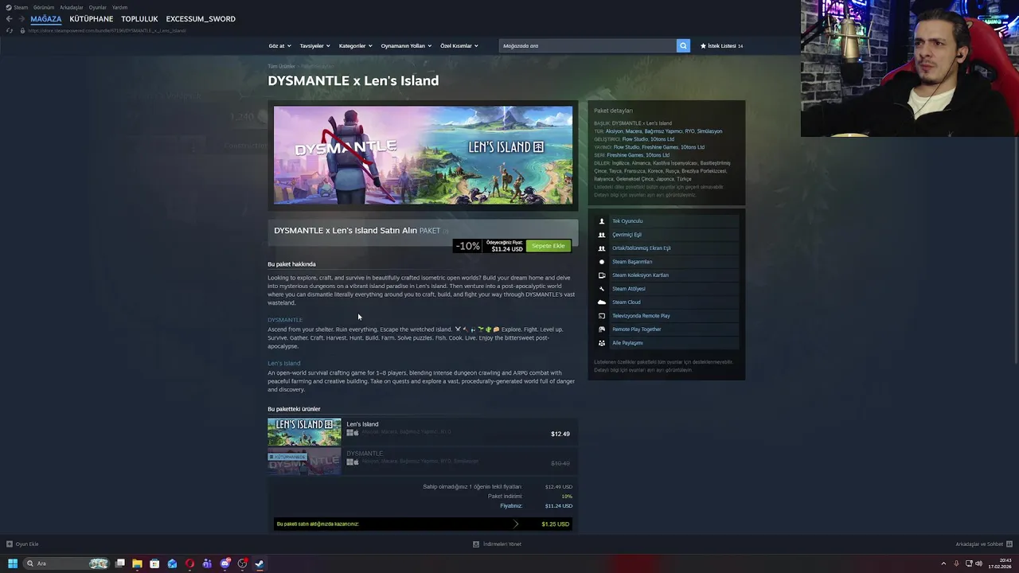Open the Len's Island product thumbnail
This screenshot has height=573, width=1019.
pyautogui.click(x=304, y=433)
